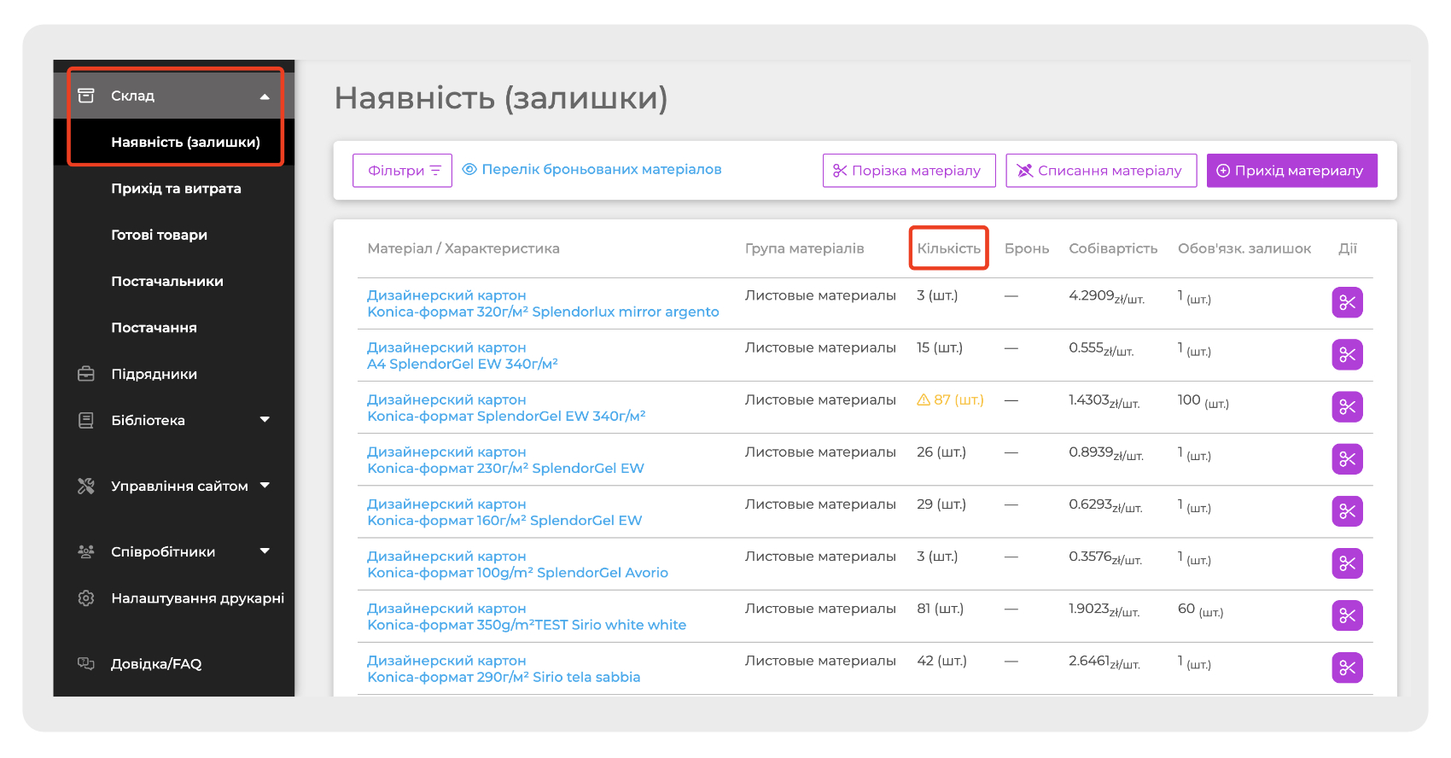Image resolution: width=1451 pixels, height=758 pixels.
Task: Click the 2.6461 zł/шт. cost value
Action: pos(1104,662)
